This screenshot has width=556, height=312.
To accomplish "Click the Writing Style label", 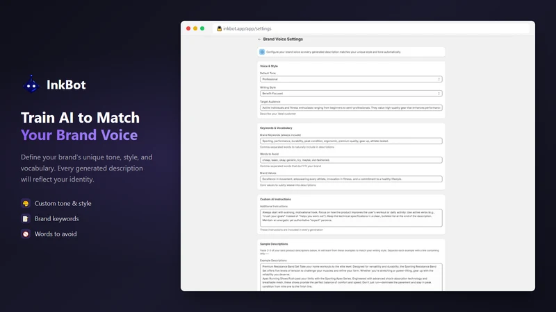I will click(x=268, y=87).
